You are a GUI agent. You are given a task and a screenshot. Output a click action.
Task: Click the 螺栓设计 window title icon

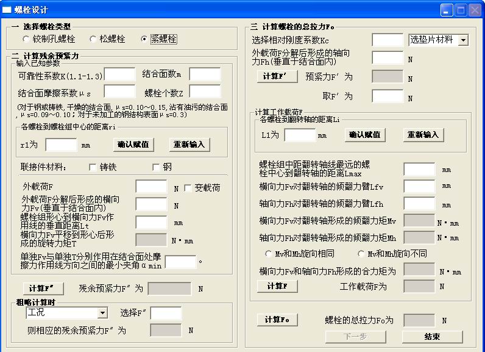coord(7,10)
